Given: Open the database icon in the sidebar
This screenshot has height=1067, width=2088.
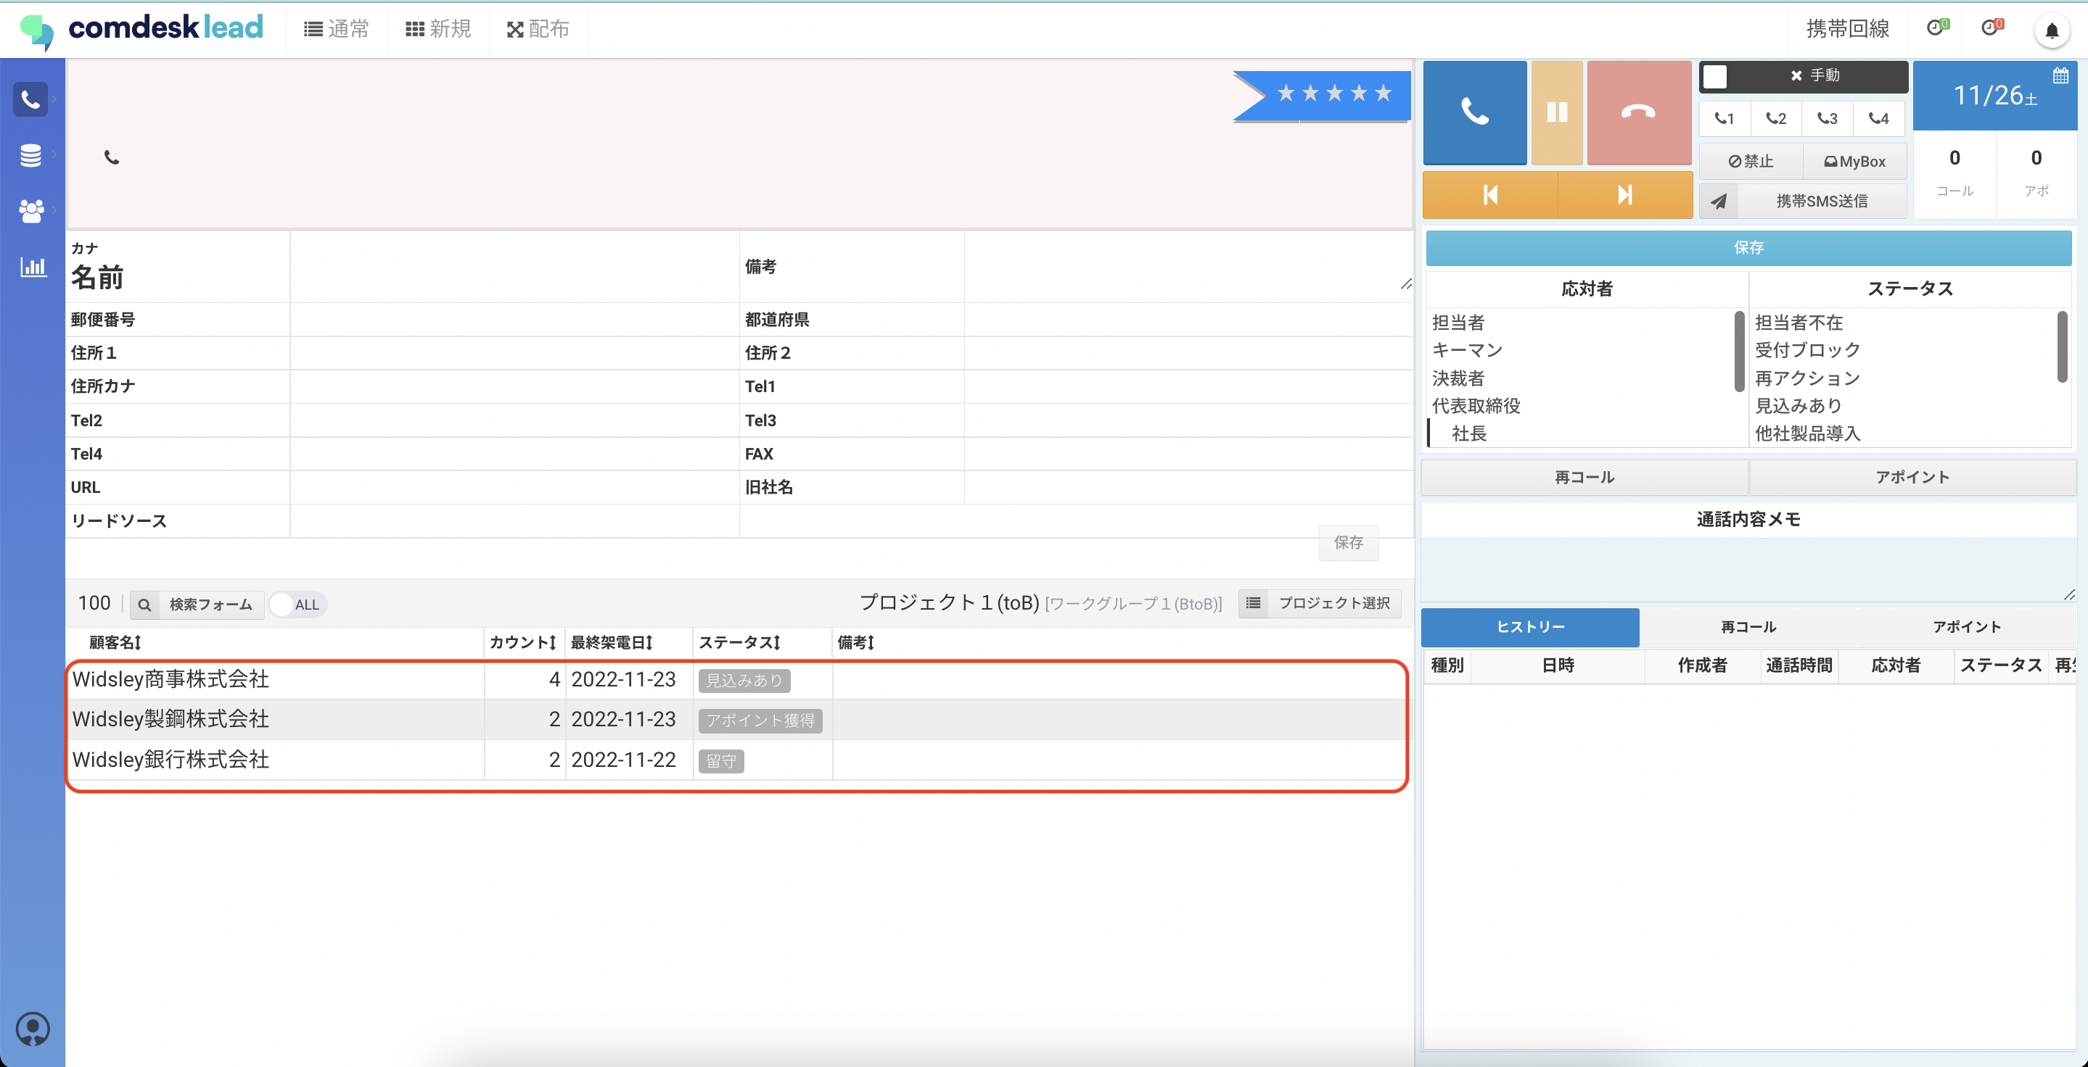Looking at the screenshot, I should [x=30, y=154].
